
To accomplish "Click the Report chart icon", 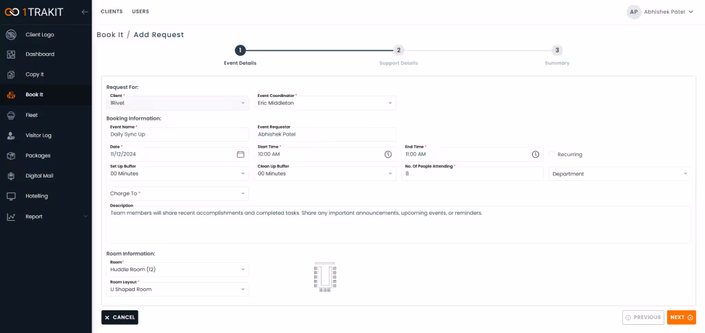I will pos(12,217).
